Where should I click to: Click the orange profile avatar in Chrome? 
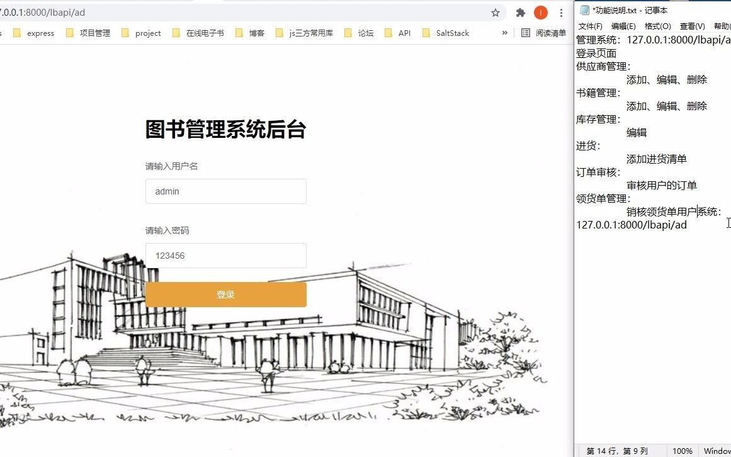pyautogui.click(x=540, y=12)
